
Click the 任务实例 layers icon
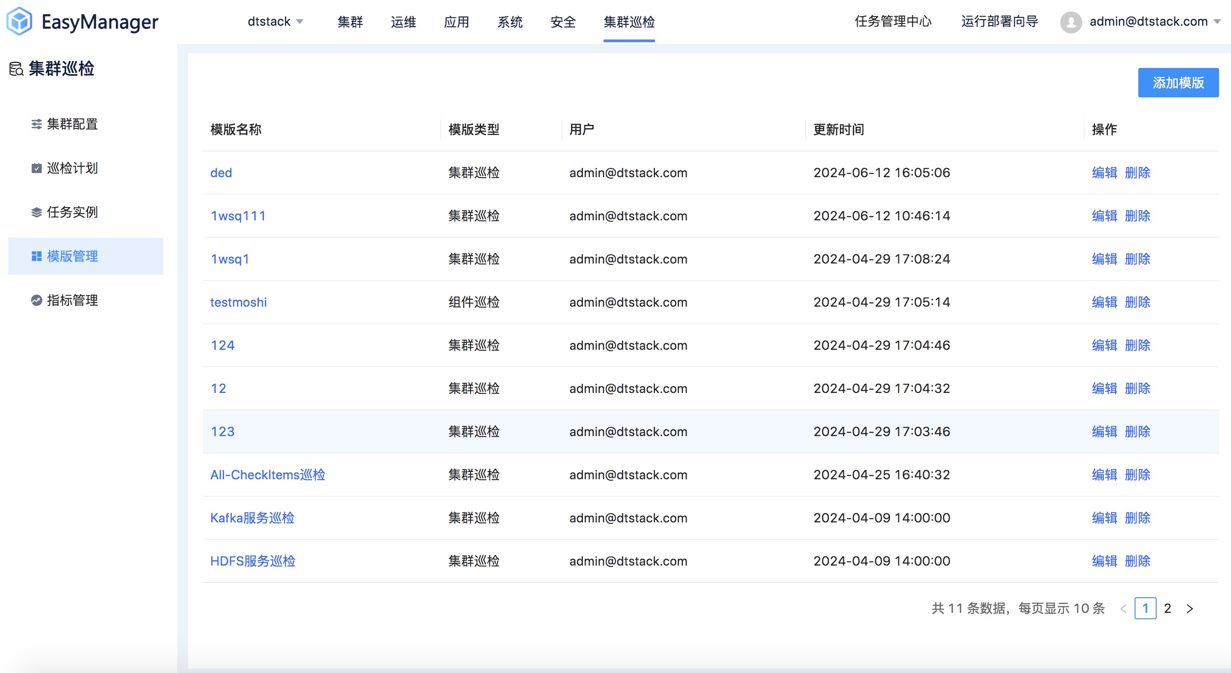36,212
